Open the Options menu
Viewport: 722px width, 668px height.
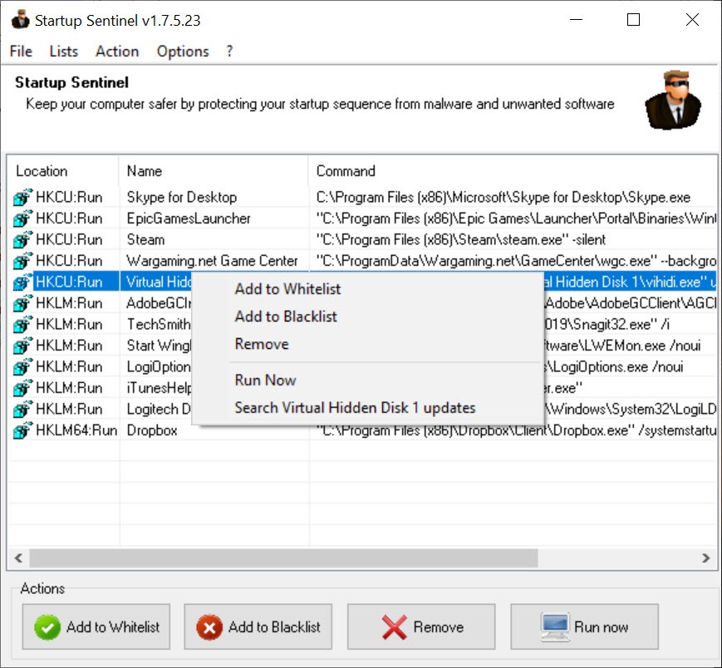pyautogui.click(x=183, y=52)
